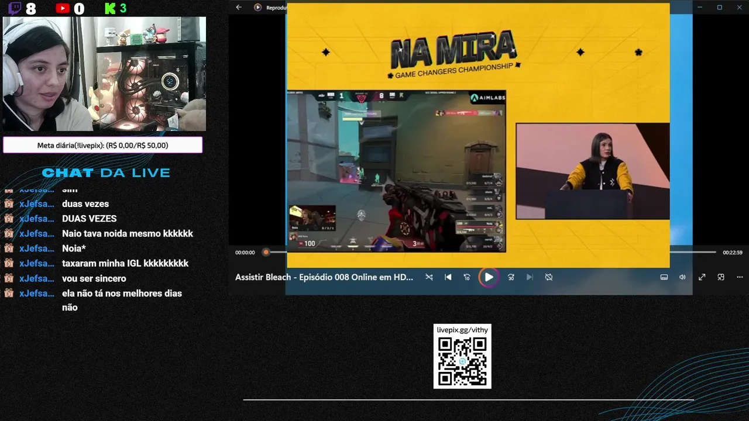Skip back 10 seconds
Screen dimensions: 749x421
click(467, 277)
